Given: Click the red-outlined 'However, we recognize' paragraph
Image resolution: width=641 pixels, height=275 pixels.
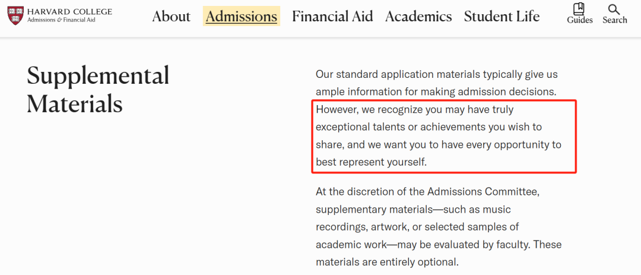Looking at the screenshot, I should coord(444,136).
